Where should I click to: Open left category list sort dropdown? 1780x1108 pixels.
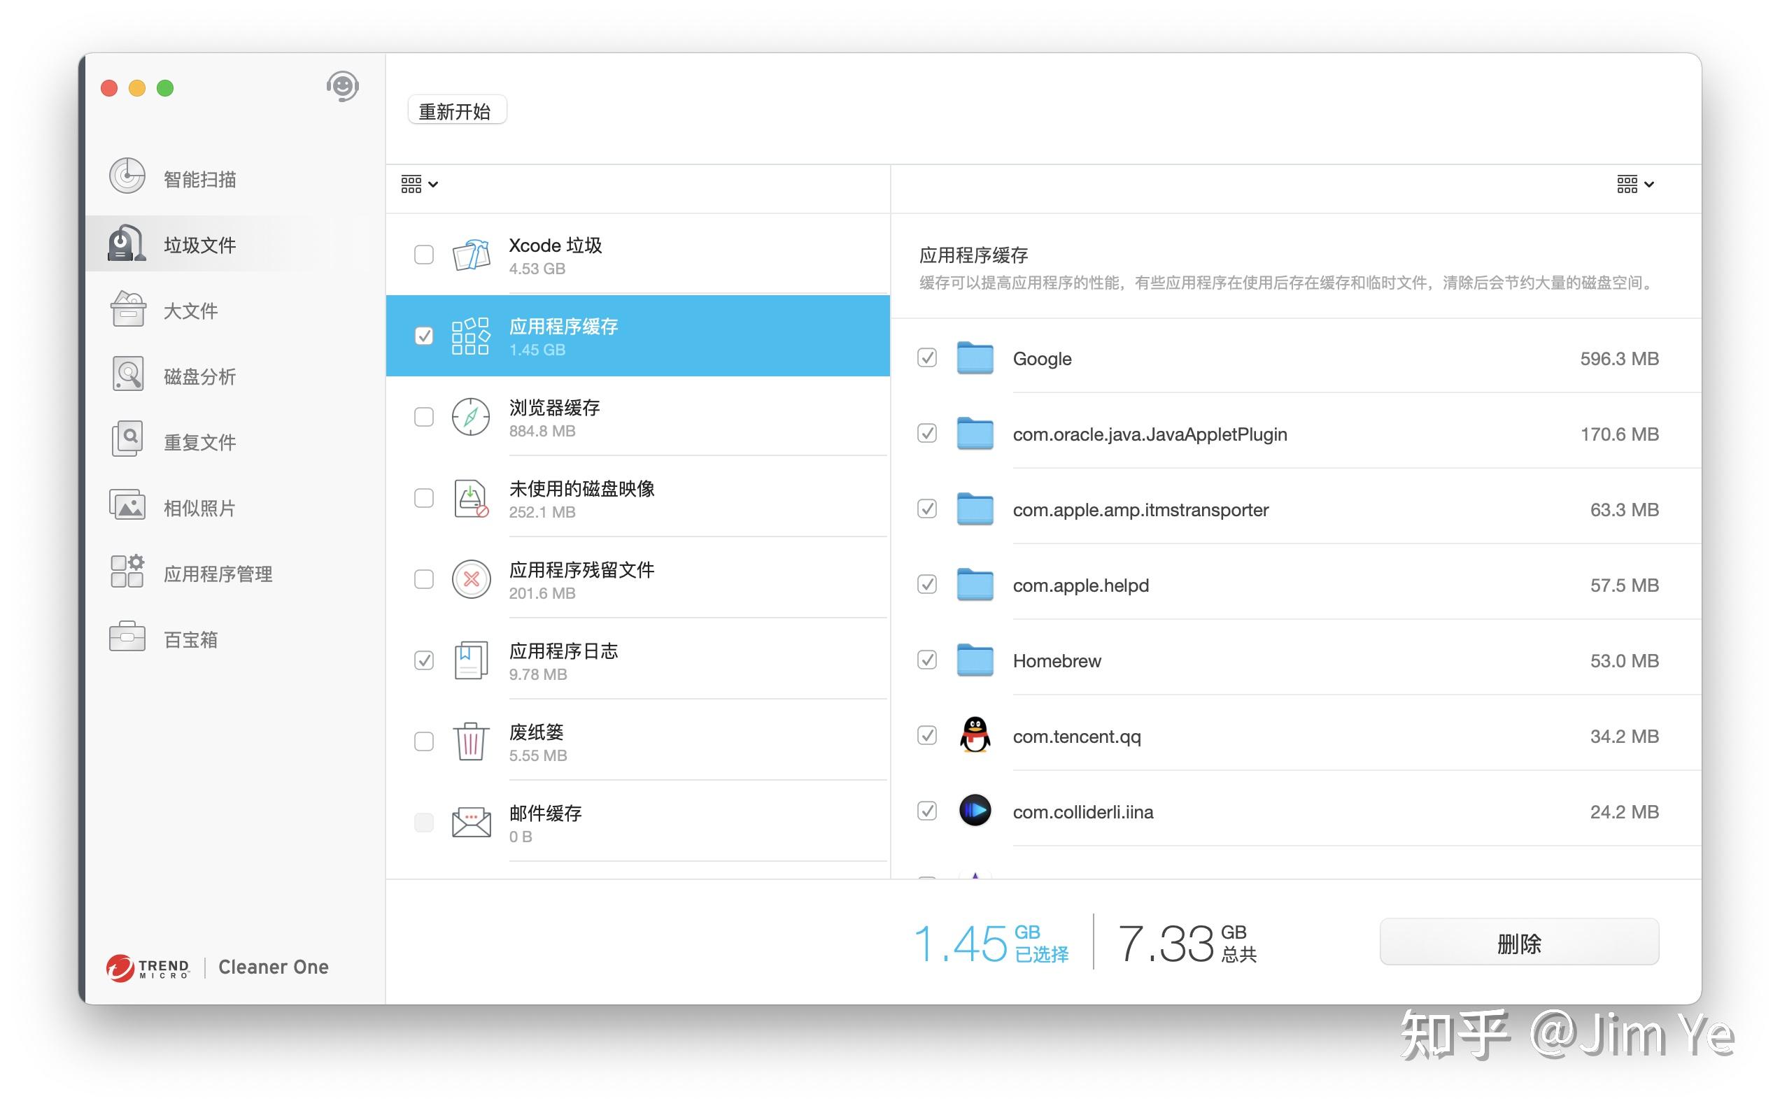[x=419, y=184]
